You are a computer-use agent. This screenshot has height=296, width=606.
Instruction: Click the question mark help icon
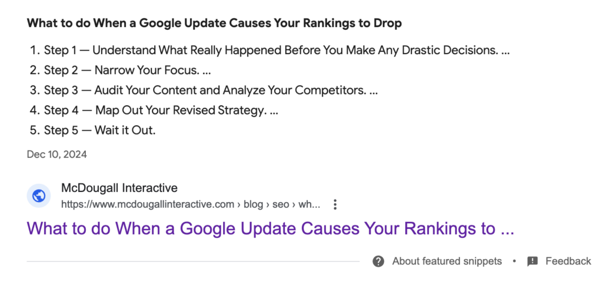click(378, 261)
